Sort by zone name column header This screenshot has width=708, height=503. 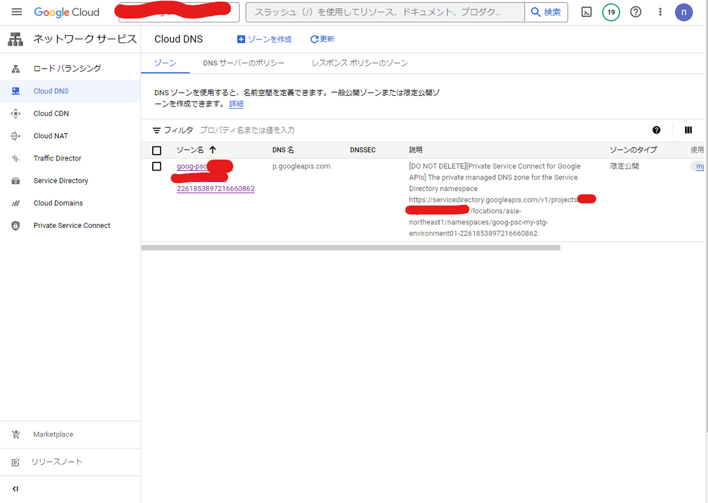tap(196, 150)
